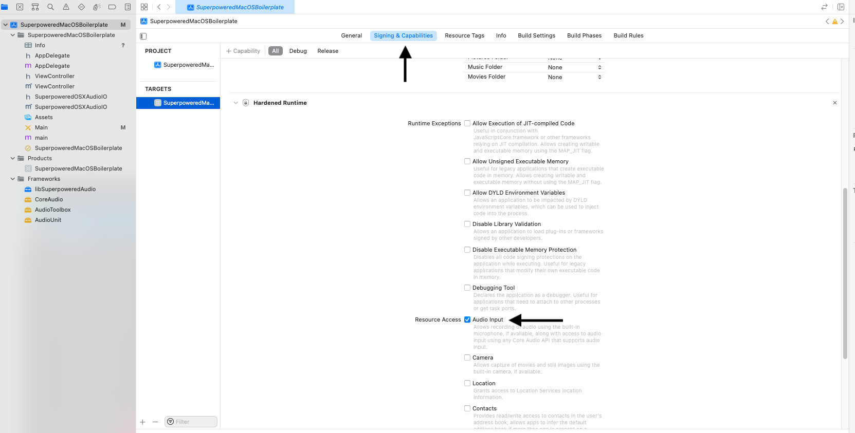This screenshot has height=433, width=855.
Task: Show the yellow warning issue indicator
Action: (835, 22)
